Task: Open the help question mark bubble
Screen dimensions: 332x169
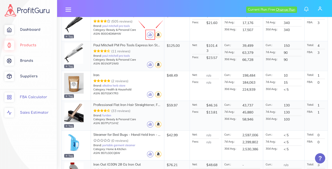Action: click(320, 158)
